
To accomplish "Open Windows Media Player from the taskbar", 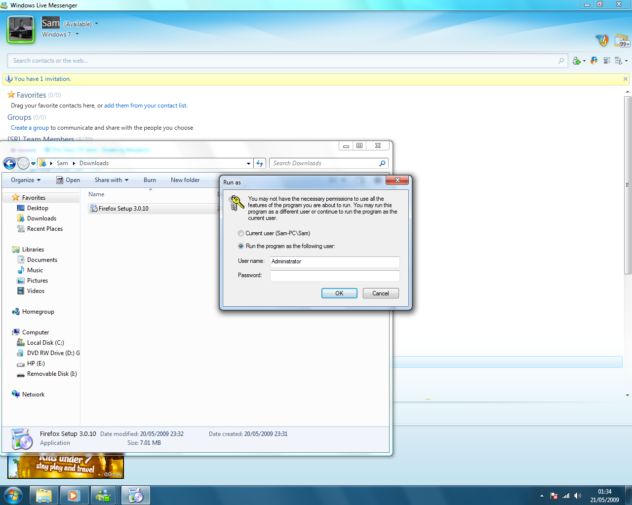I will tap(74, 495).
